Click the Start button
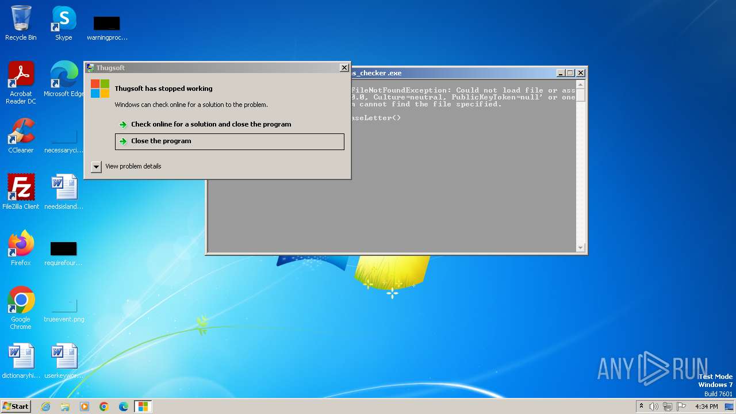This screenshot has height=414, width=736. point(16,407)
